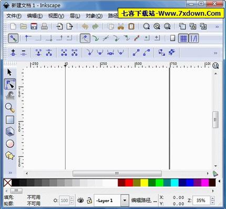Expand more tools chevron in the toolbox
The width and height of the screenshot is (226, 209).
[x=11, y=173]
